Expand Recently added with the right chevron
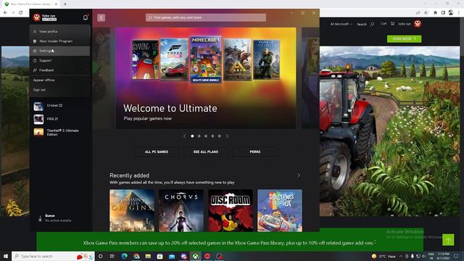Image resolution: width=464 pixels, height=261 pixels. click(x=299, y=175)
